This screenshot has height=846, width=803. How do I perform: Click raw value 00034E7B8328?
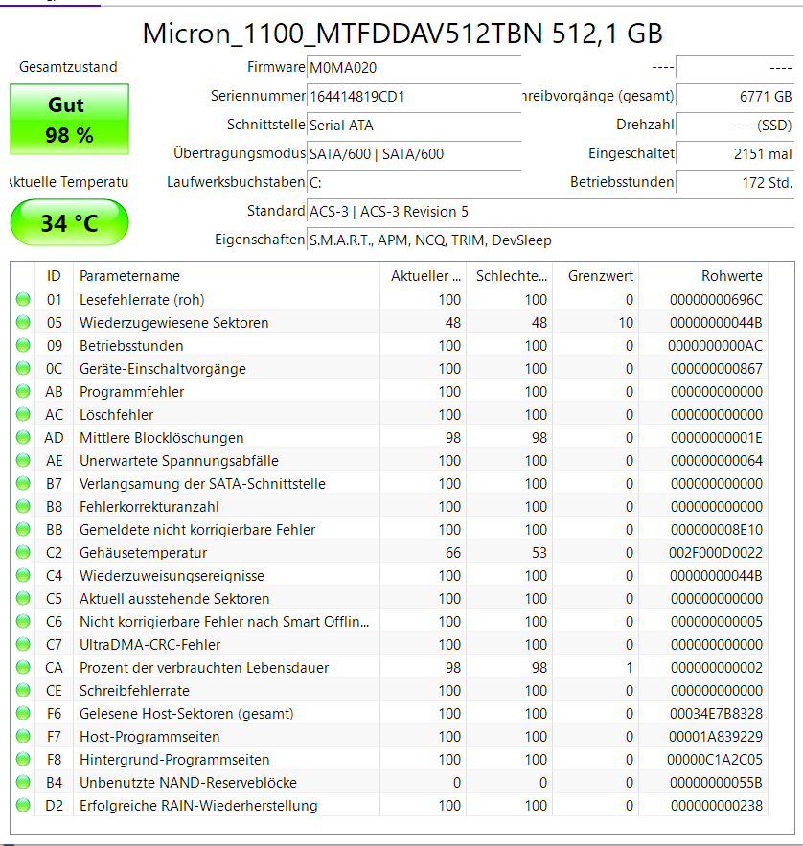pos(716,714)
